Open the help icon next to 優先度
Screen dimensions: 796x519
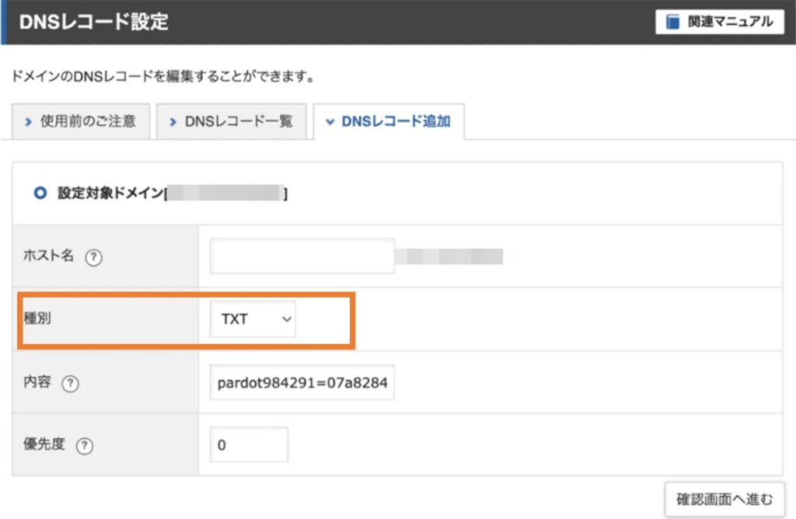coord(84,445)
